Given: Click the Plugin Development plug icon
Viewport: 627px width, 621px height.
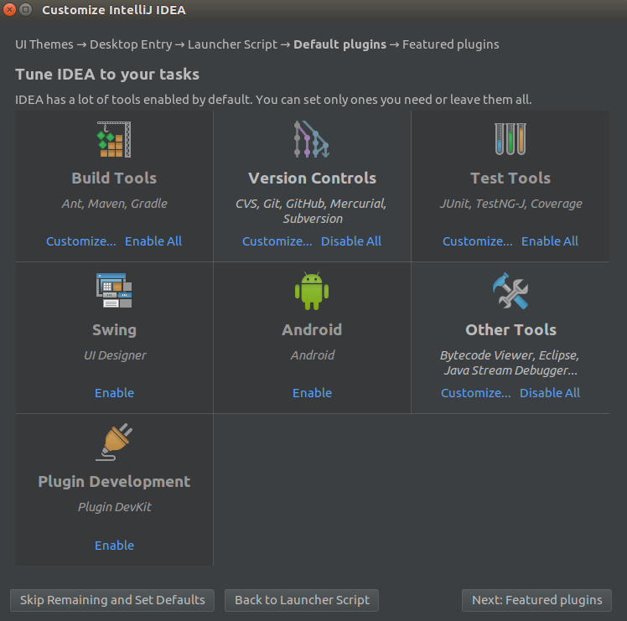Looking at the screenshot, I should click(x=114, y=442).
